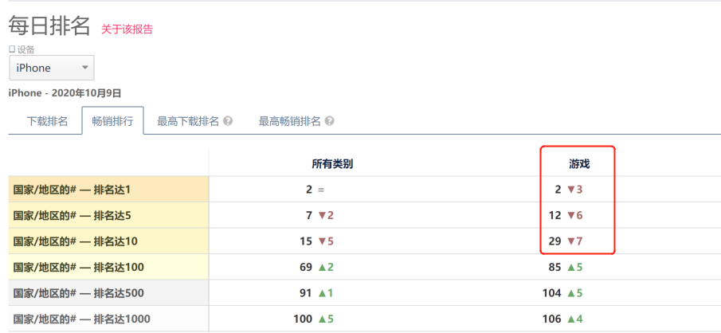Open the 最高下载排名 tab
The image size is (721, 333).
188,122
